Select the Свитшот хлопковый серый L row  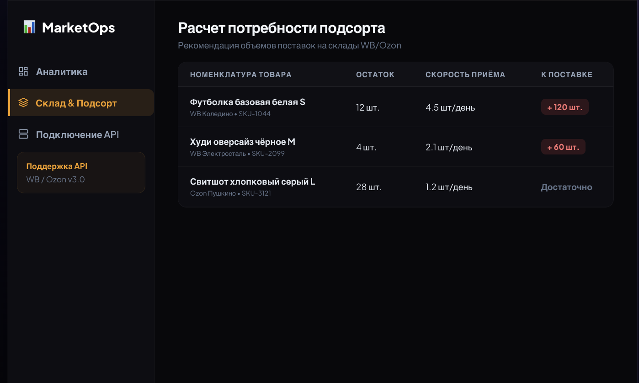click(395, 187)
